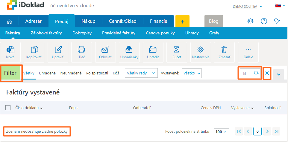Open the Dobropisy sub-tab
The width and height of the screenshot is (288, 142).
(82, 33)
